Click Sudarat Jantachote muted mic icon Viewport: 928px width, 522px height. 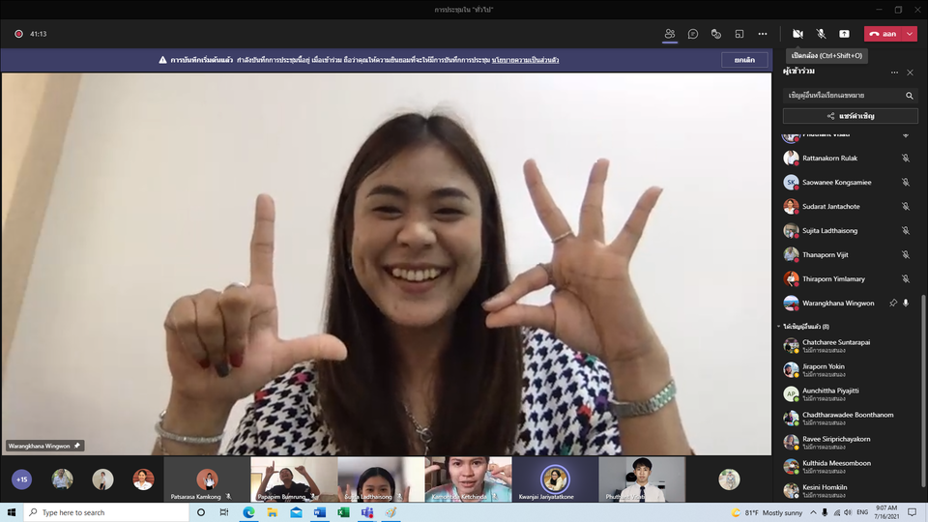click(906, 207)
